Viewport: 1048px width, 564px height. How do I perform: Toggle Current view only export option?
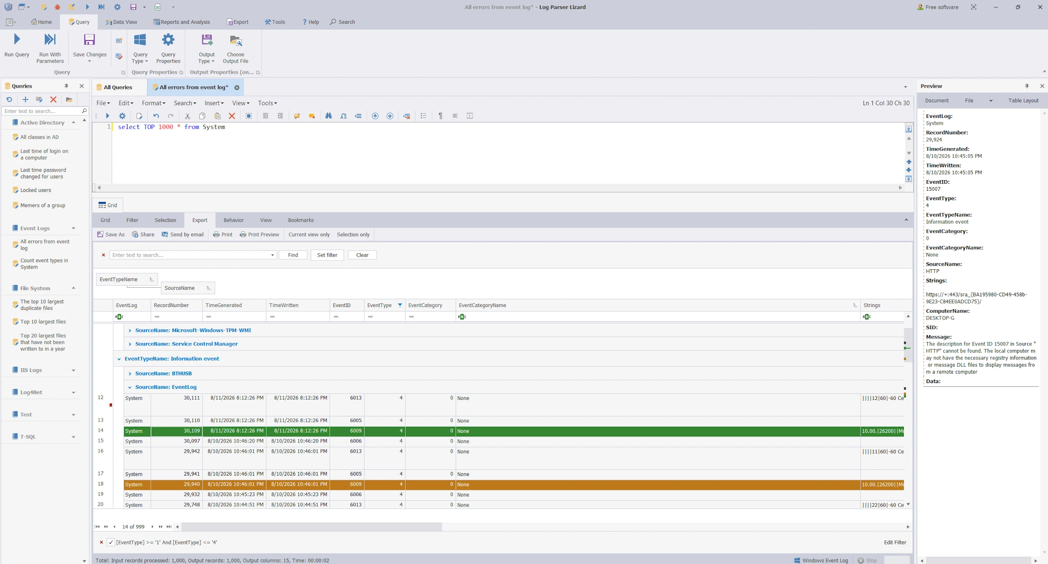(x=309, y=235)
